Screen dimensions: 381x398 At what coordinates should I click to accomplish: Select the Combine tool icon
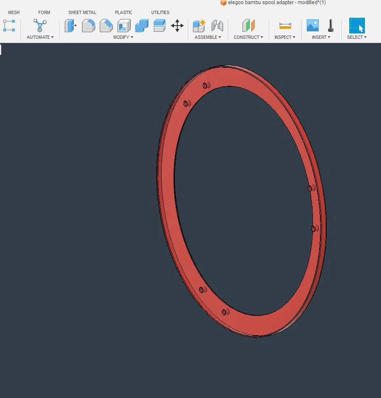click(x=142, y=26)
